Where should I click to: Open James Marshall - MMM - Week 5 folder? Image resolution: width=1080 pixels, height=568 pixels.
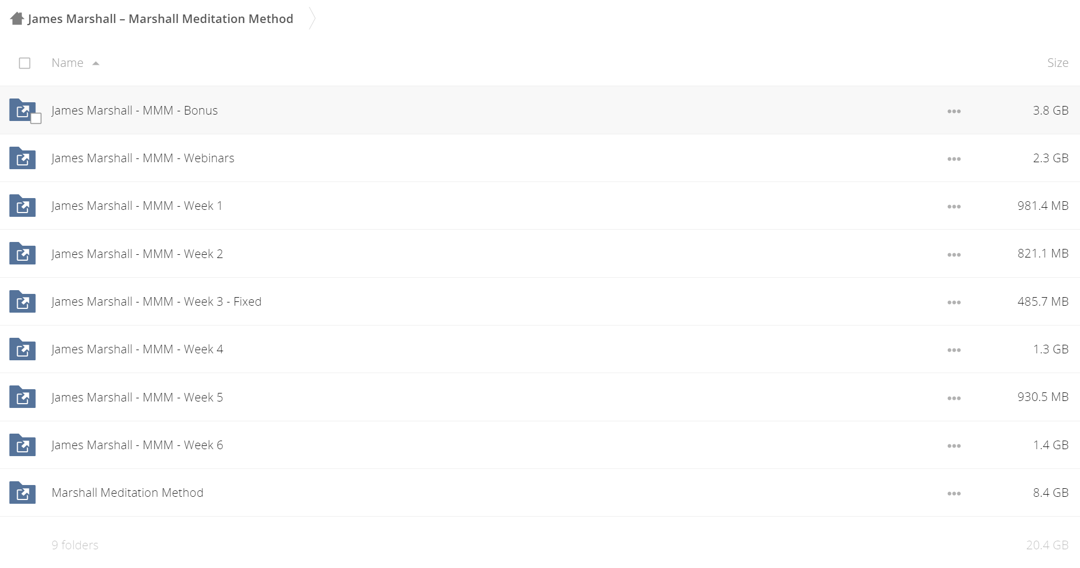pos(137,397)
